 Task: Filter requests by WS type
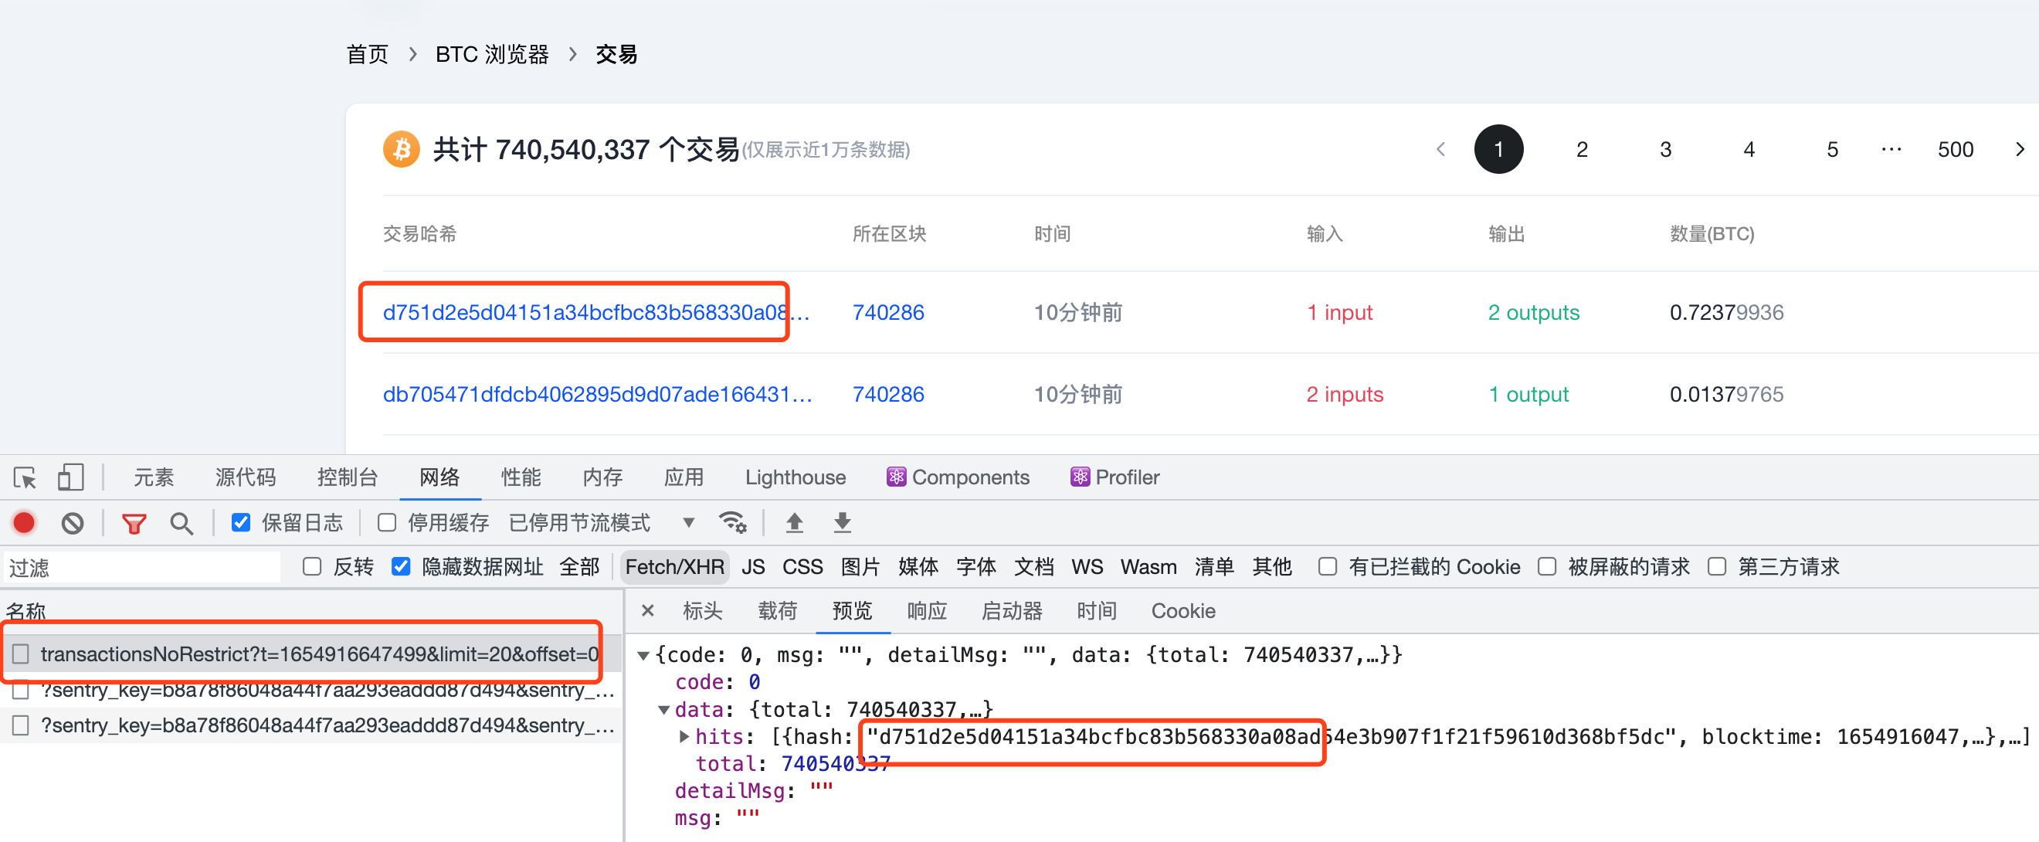click(x=1087, y=566)
